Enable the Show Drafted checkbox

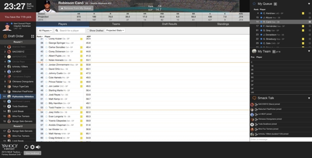pyautogui.click(x=88, y=31)
